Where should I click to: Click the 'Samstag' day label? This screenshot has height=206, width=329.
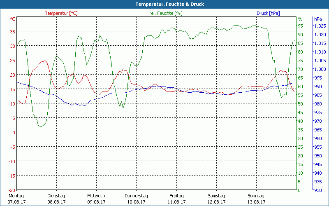(216, 196)
